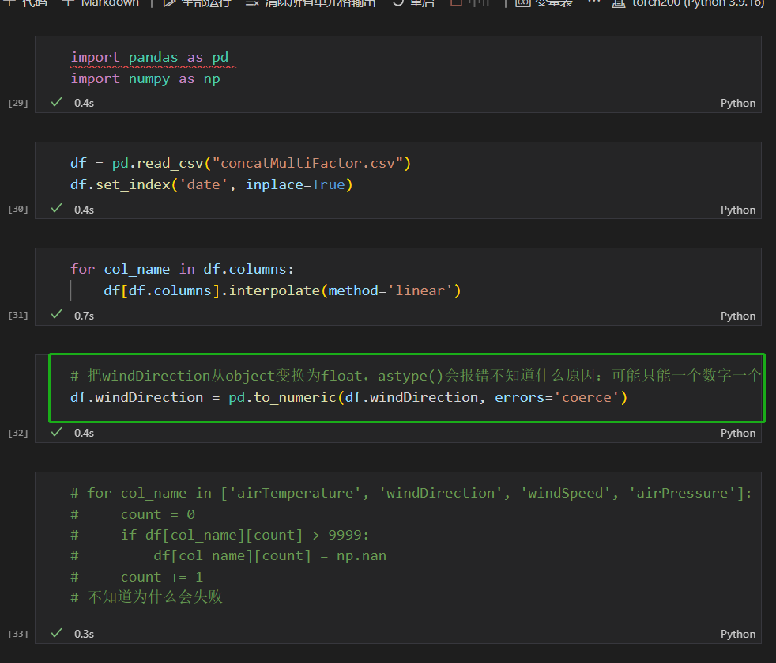
Task: Click the success checkmark on cell 32
Action: (57, 433)
